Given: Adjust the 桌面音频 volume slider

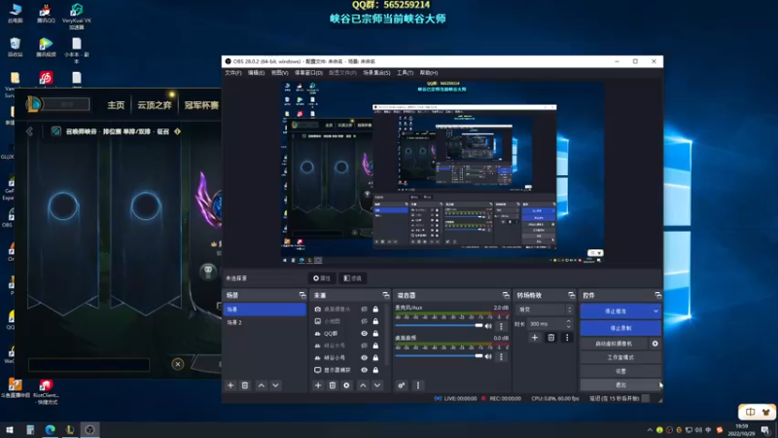Looking at the screenshot, I should click(439, 356).
